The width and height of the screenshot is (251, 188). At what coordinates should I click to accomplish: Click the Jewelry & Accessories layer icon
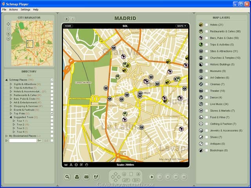tap(201, 130)
